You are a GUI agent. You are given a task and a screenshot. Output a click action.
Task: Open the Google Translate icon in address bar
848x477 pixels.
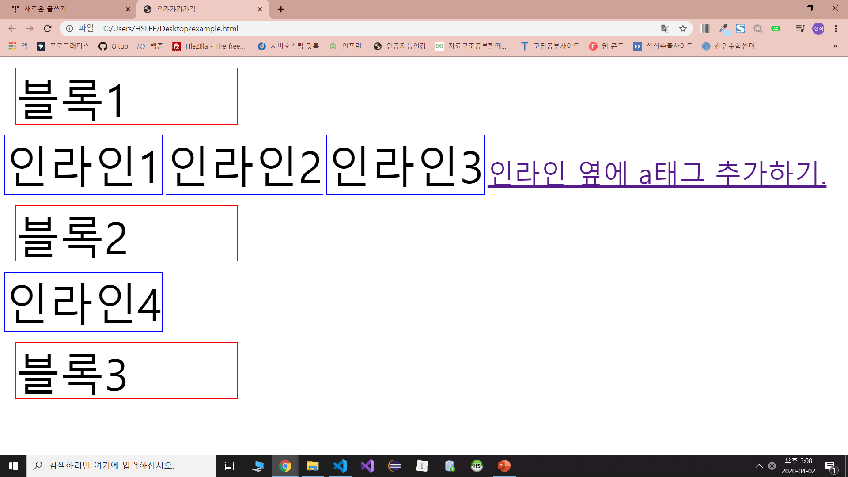pos(665,29)
